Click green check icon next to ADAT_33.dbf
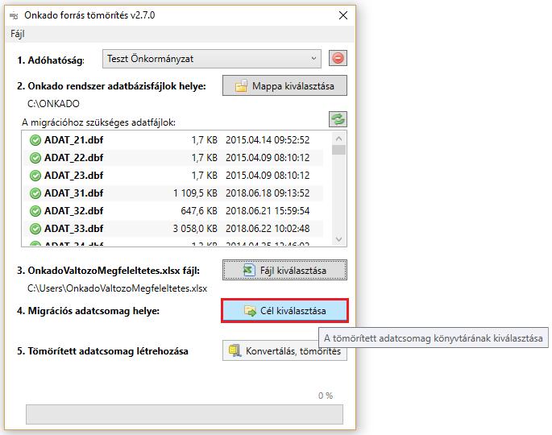552x435 pixels. tap(35, 229)
